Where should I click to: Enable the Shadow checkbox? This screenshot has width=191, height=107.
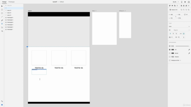point(170,57)
